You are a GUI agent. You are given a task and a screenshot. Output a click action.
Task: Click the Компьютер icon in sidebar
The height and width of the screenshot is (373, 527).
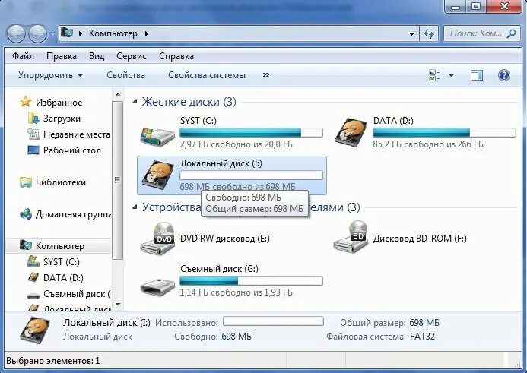(26, 245)
